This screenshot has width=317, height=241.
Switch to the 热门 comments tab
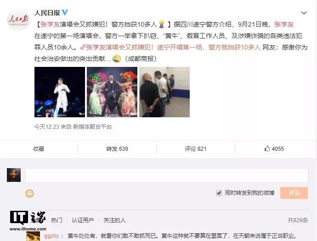(x=57, y=220)
